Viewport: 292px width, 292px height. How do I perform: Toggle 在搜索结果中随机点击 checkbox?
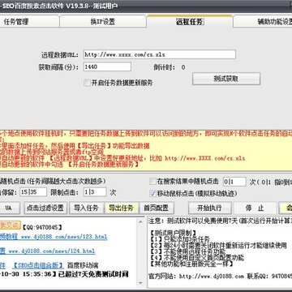click(153, 182)
